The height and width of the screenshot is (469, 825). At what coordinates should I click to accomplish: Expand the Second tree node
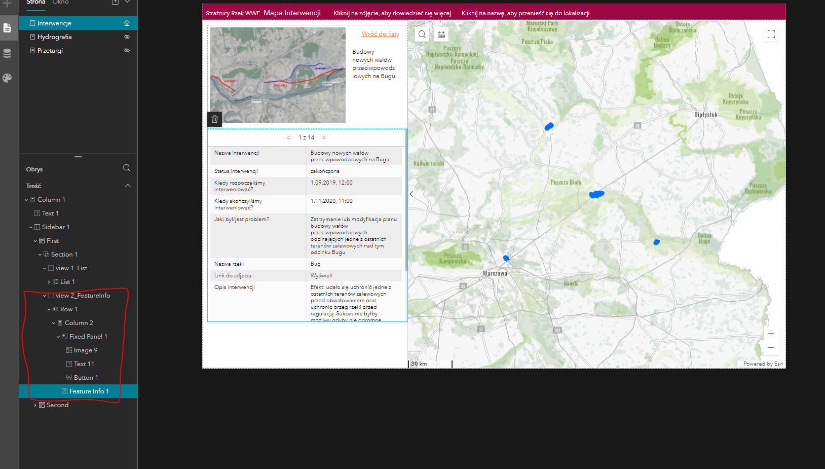click(x=35, y=405)
